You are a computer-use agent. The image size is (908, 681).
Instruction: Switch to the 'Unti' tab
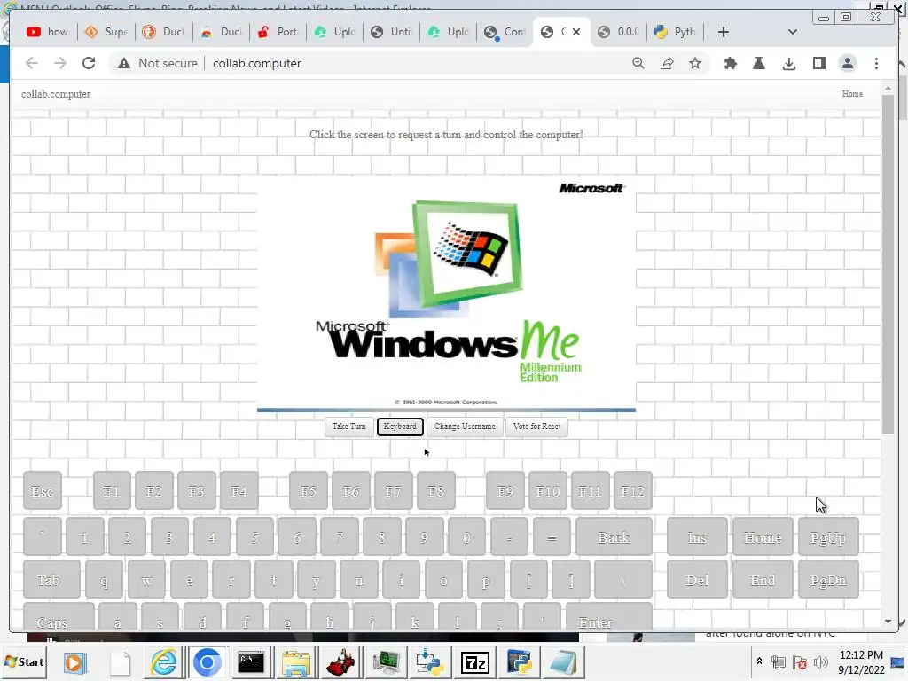coord(391,32)
